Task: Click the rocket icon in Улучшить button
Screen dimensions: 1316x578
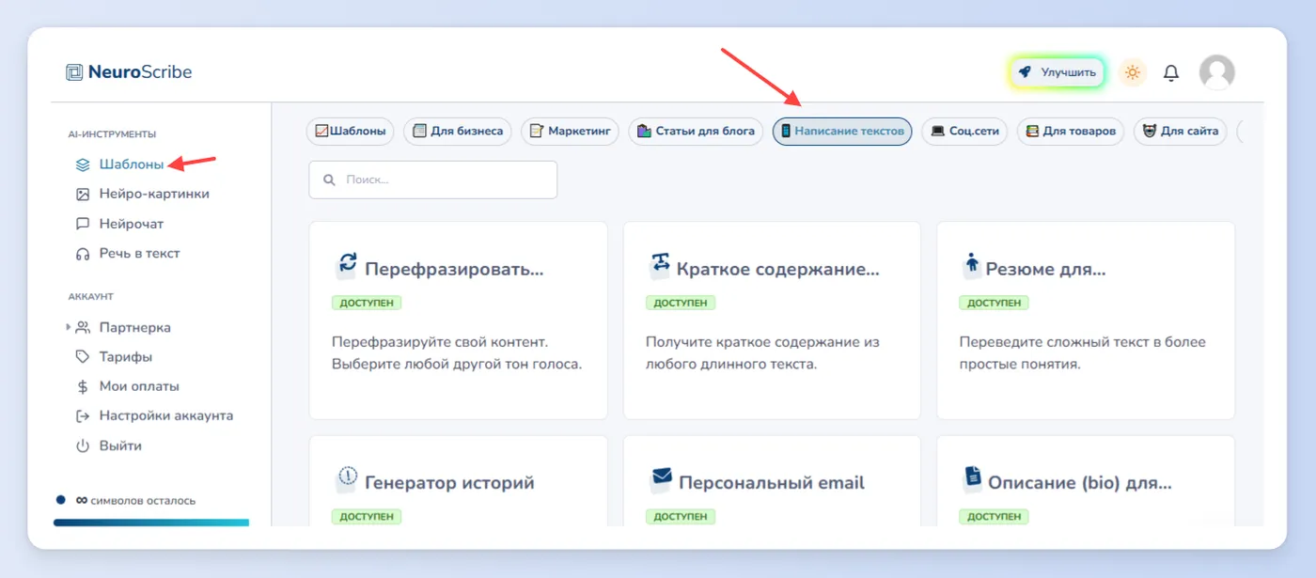Action: (x=1026, y=72)
